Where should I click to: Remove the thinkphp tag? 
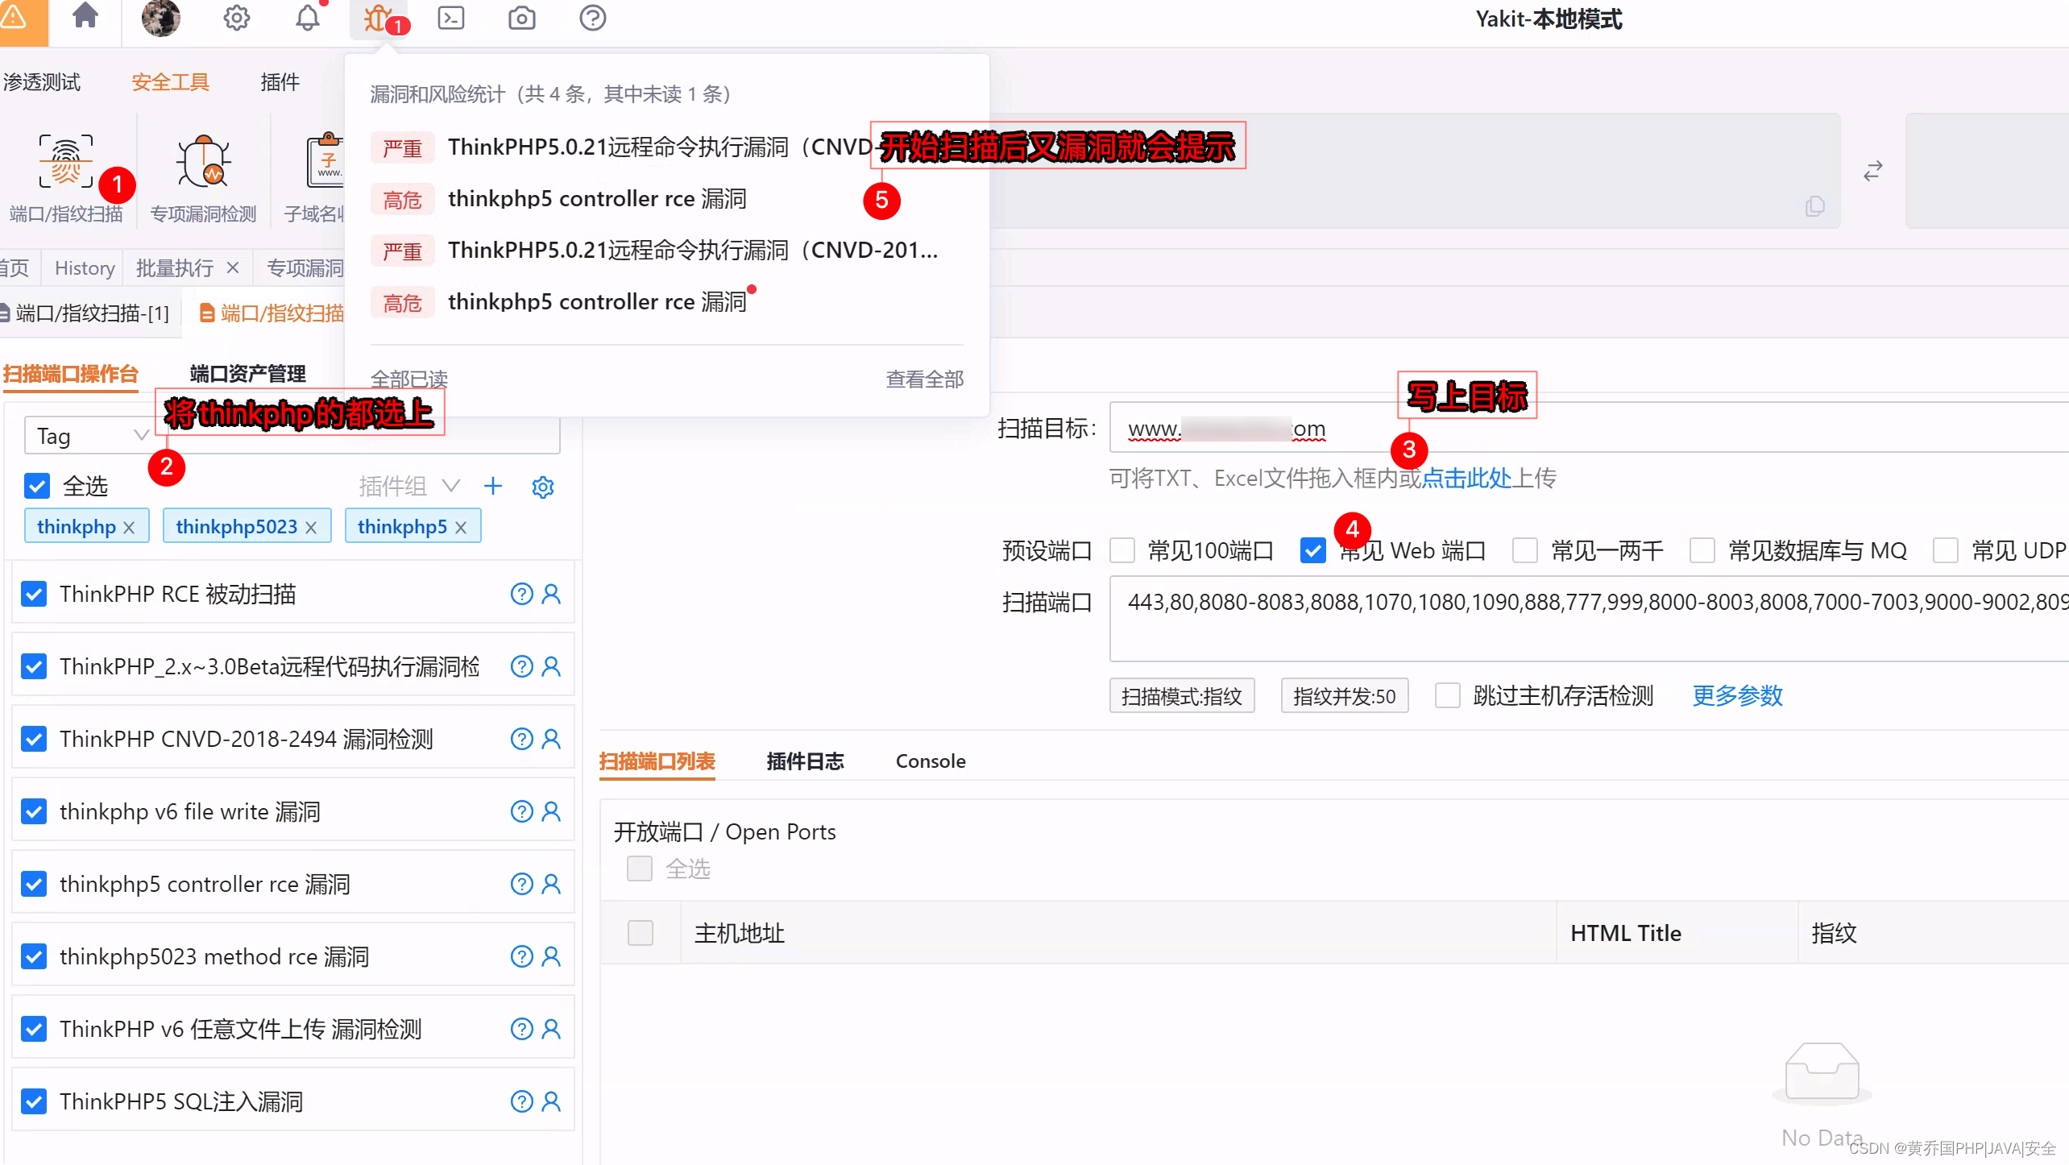pos(129,527)
